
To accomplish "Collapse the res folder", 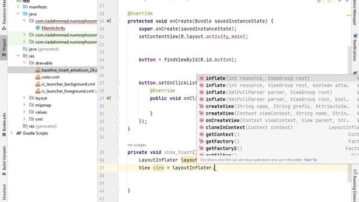I will pos(18,56).
